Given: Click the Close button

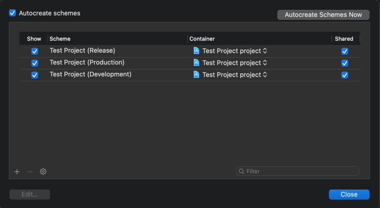Looking at the screenshot, I should 349,194.
